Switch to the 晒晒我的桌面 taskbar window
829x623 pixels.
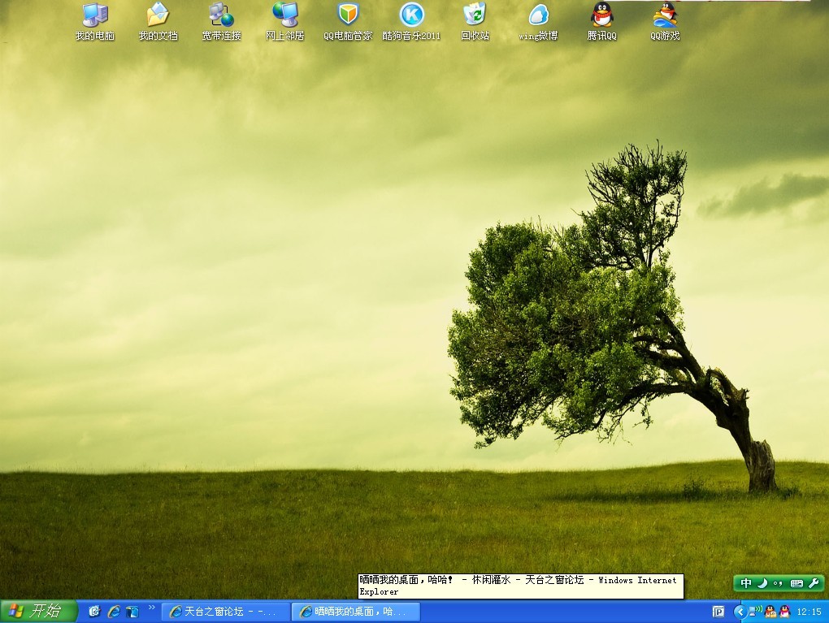tap(356, 612)
